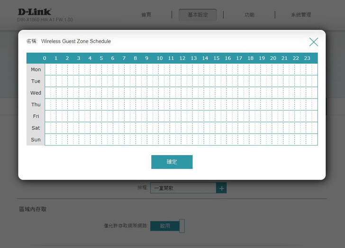This screenshot has height=248, width=345.
Task: Open the 功能 menu
Action: (249, 15)
